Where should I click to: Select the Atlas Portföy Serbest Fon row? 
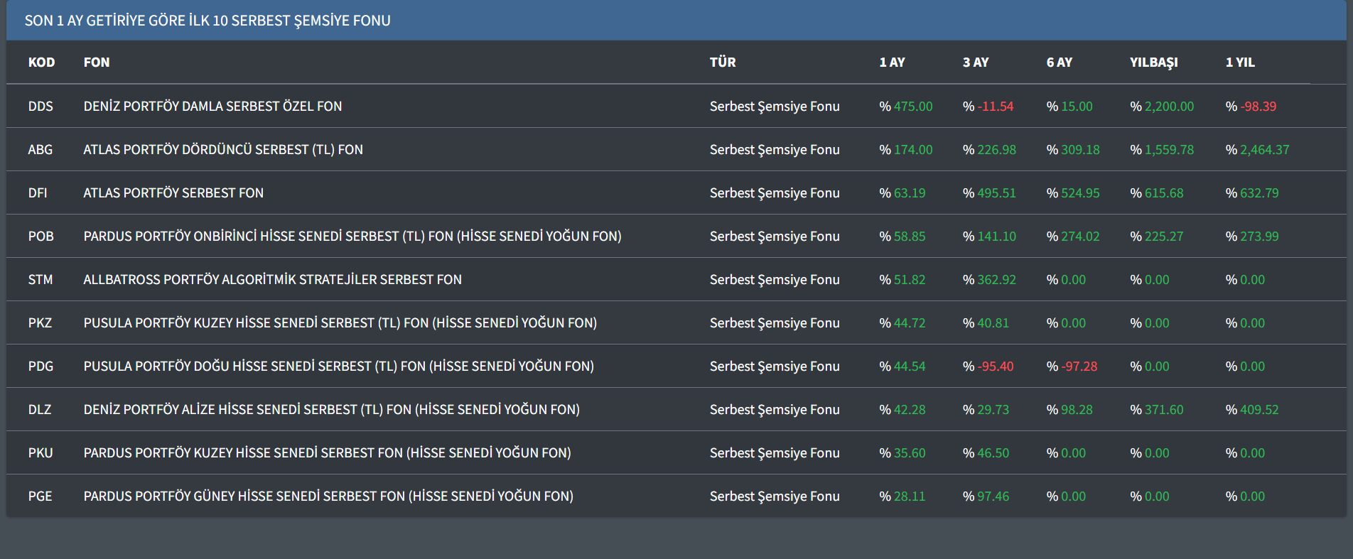click(x=173, y=193)
